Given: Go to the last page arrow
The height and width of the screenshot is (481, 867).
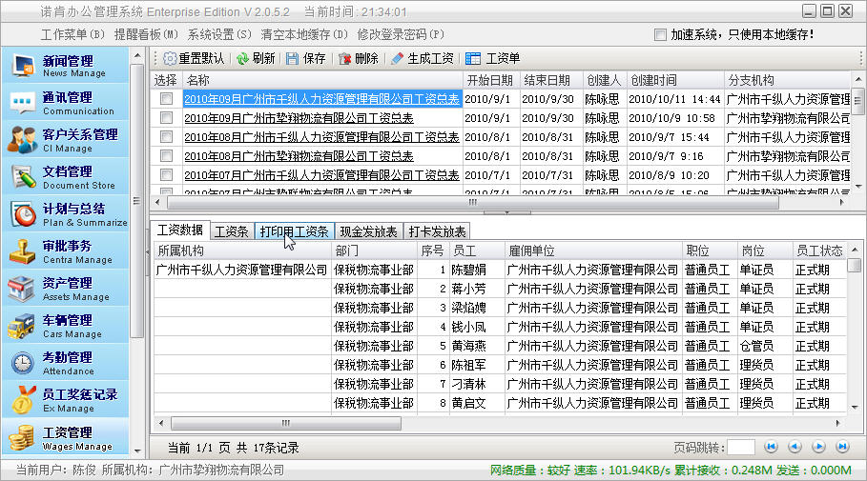Looking at the screenshot, I should point(842,447).
